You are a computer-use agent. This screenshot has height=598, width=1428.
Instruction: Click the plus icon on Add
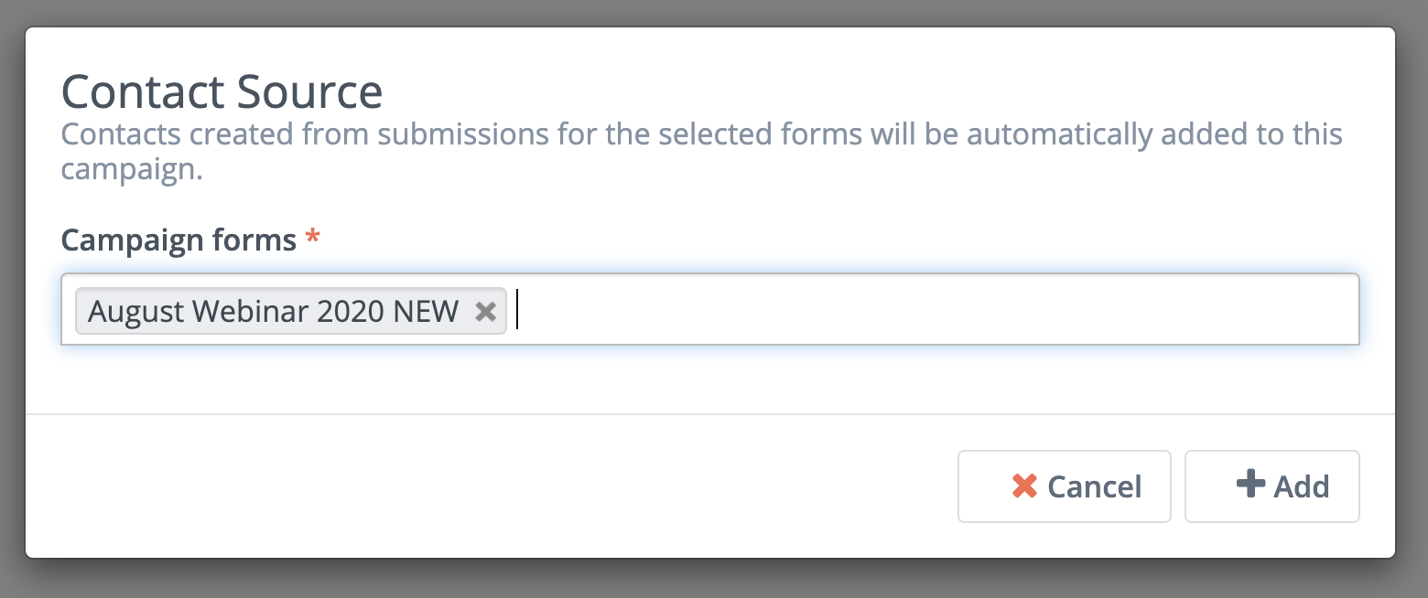(x=1250, y=484)
